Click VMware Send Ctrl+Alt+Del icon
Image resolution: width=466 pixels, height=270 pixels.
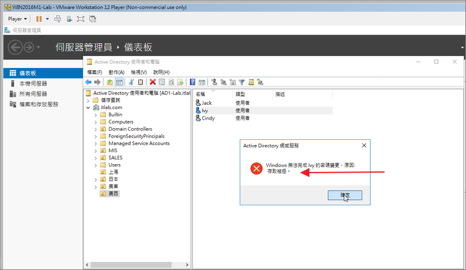pyautogui.click(x=58, y=18)
